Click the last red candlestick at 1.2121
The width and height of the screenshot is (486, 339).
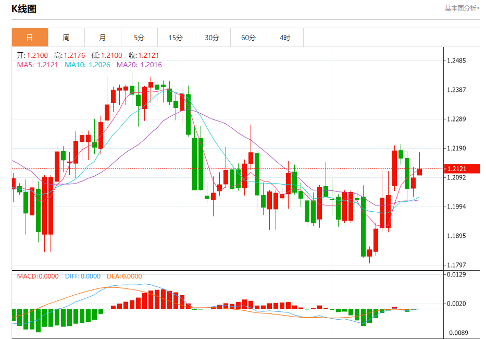pos(420,172)
